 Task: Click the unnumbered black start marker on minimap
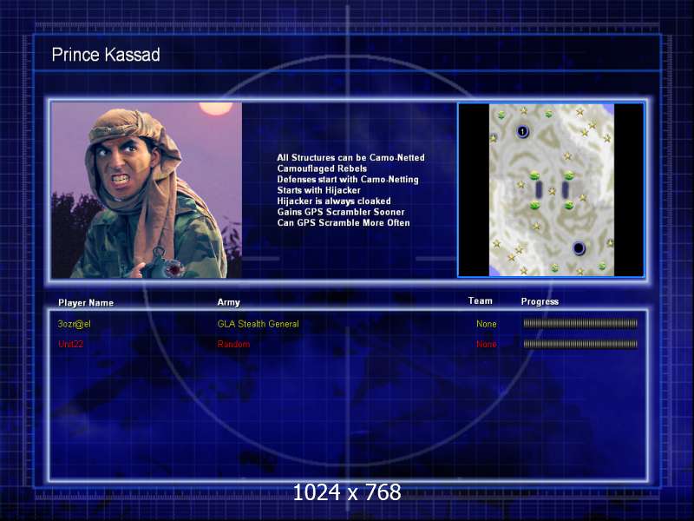point(579,248)
